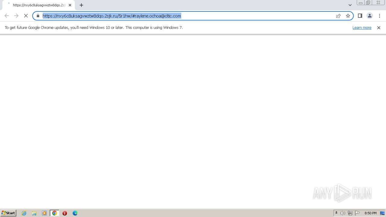
Task: Launch Windows Media Player from taskbar
Action: tap(44, 213)
